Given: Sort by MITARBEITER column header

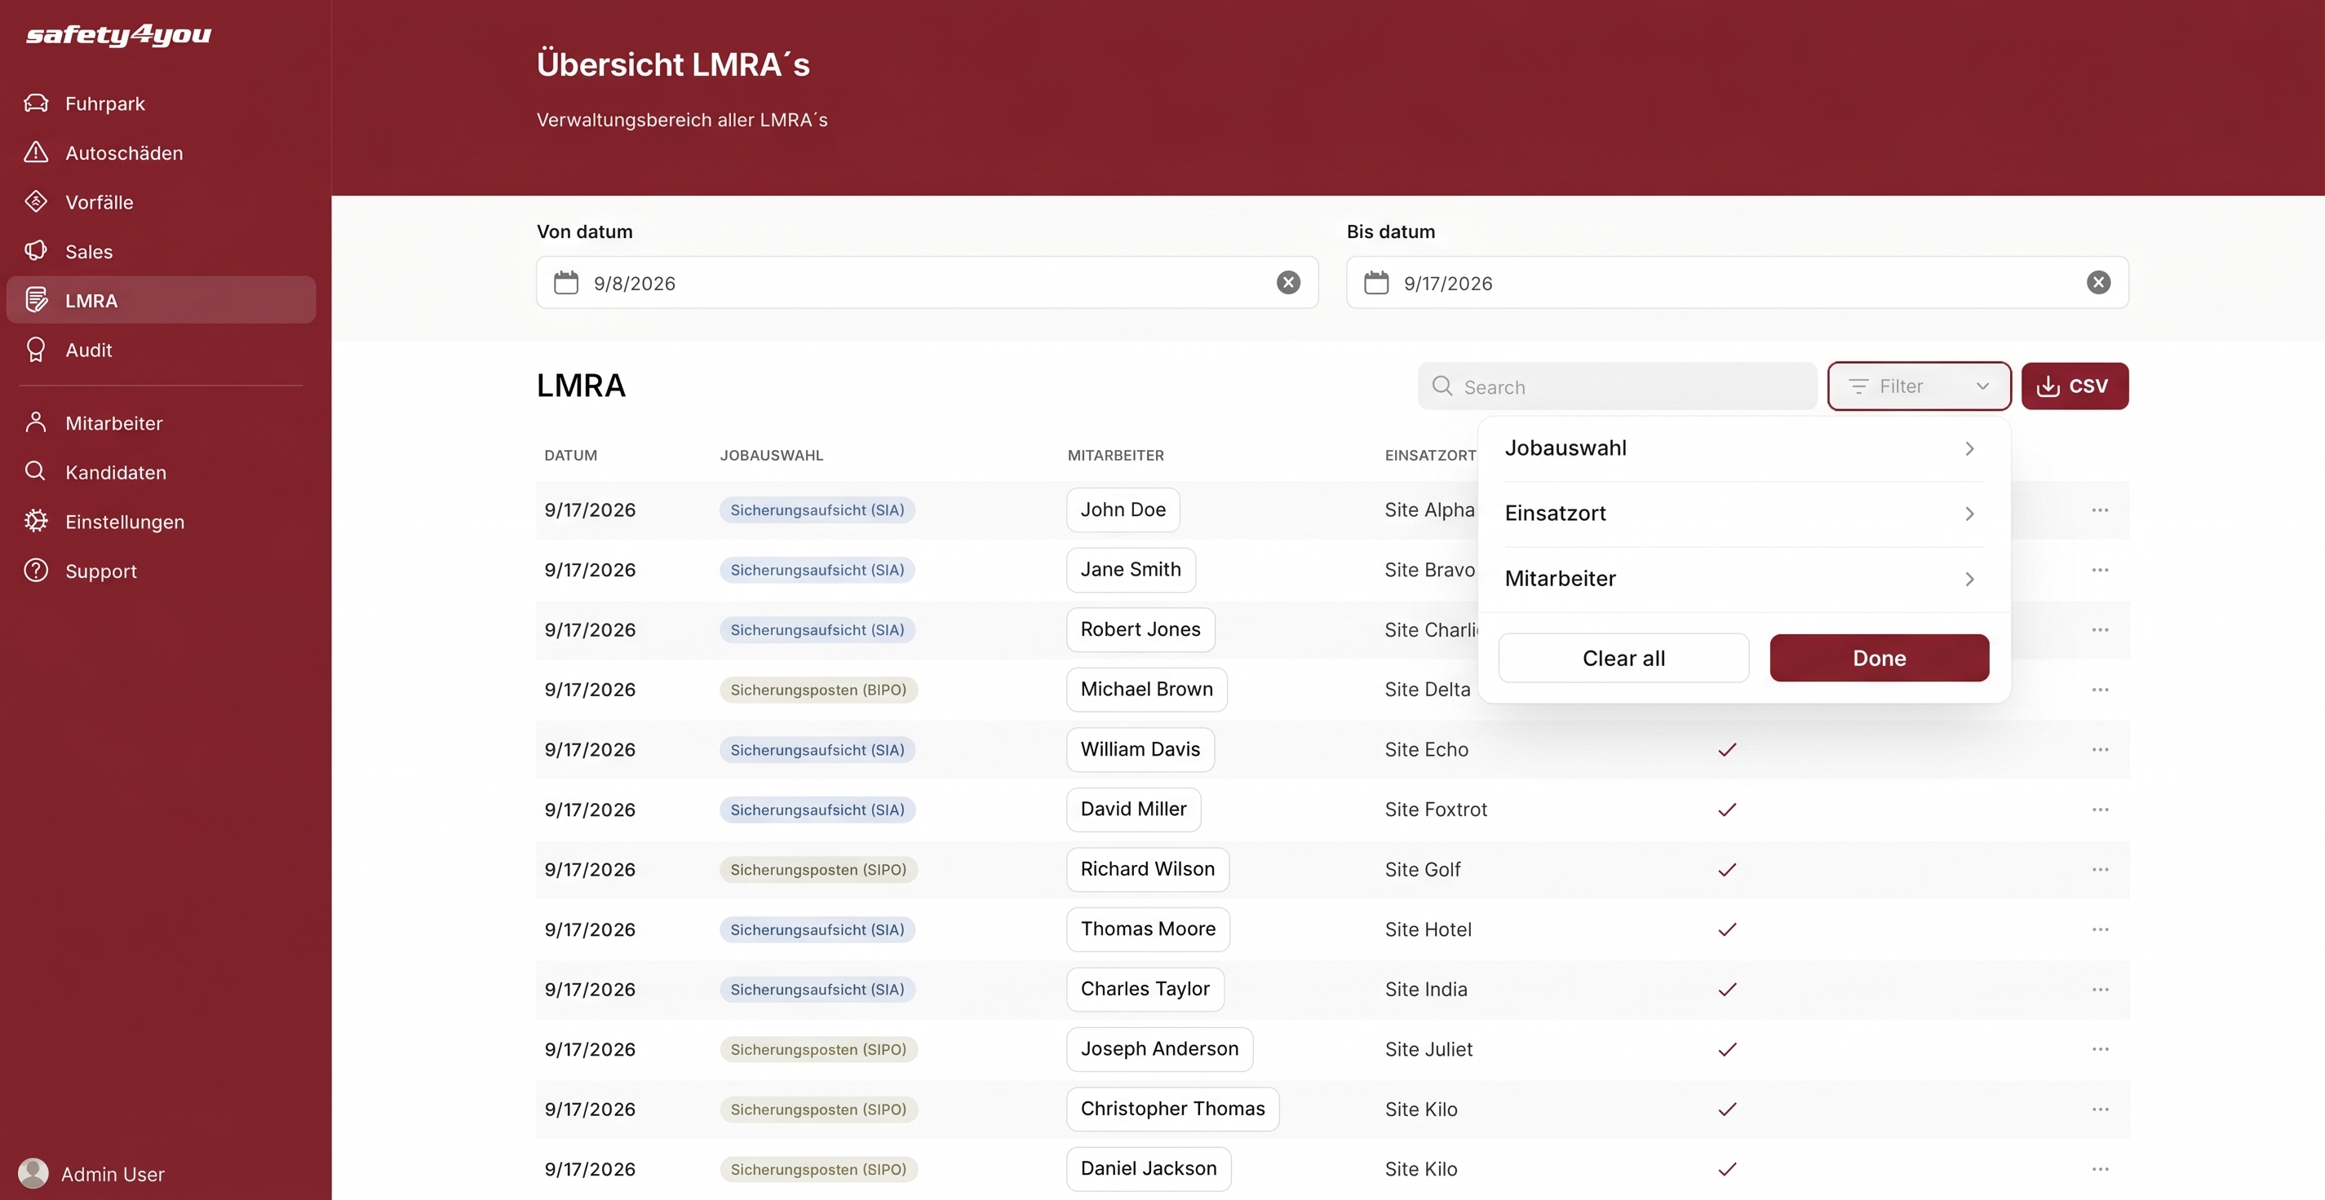Looking at the screenshot, I should pyautogui.click(x=1115, y=455).
